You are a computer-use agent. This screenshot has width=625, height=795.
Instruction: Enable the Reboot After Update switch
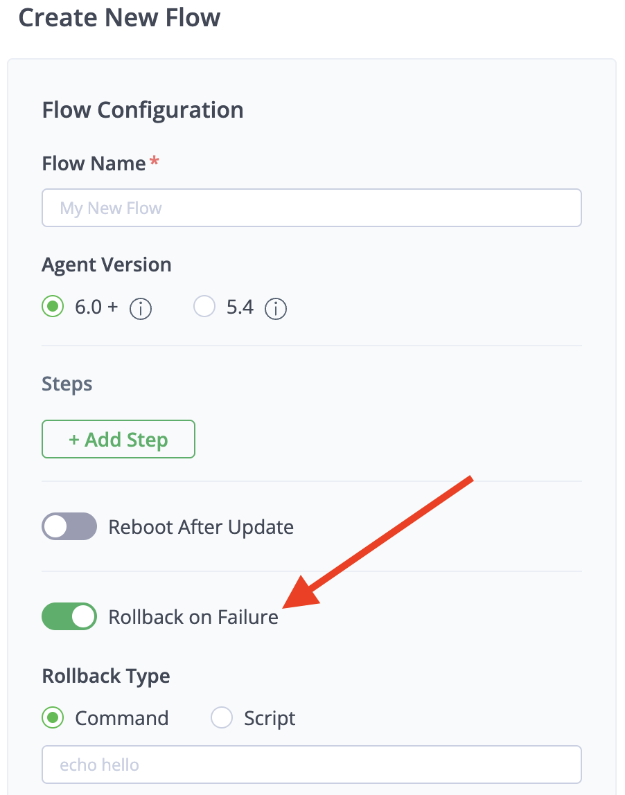click(69, 527)
